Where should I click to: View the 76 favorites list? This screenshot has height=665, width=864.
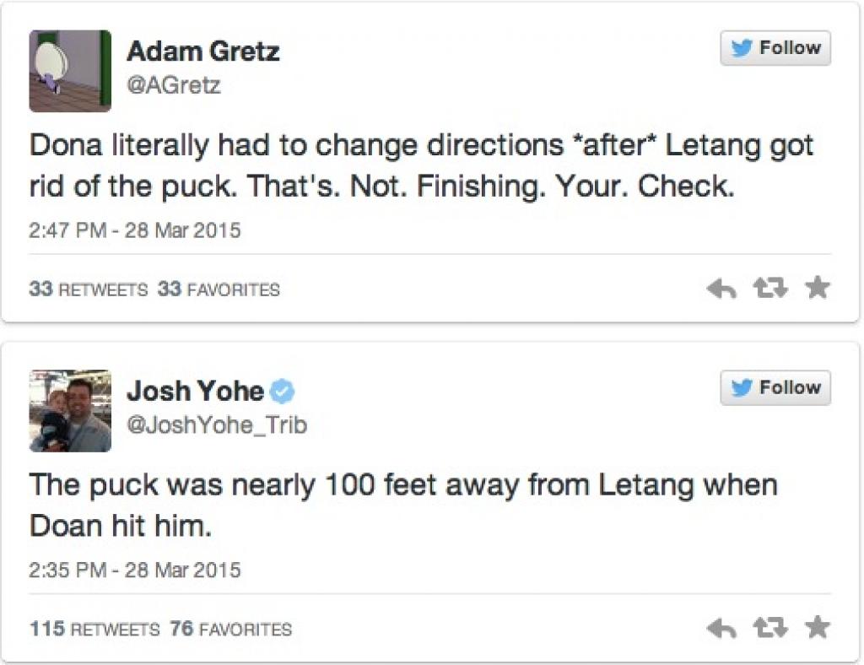230,629
